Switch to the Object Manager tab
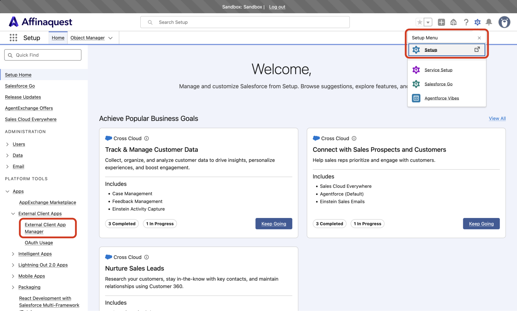517x311 pixels. 87,38
